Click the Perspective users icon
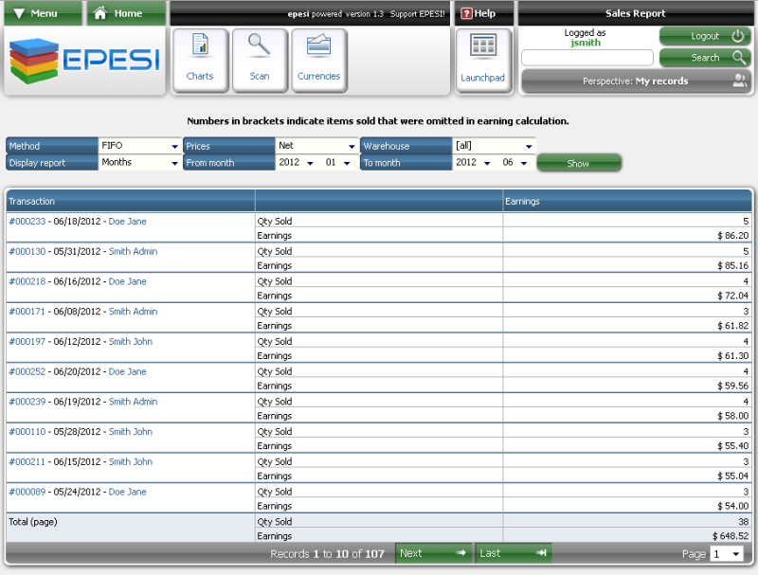 pyautogui.click(x=739, y=81)
